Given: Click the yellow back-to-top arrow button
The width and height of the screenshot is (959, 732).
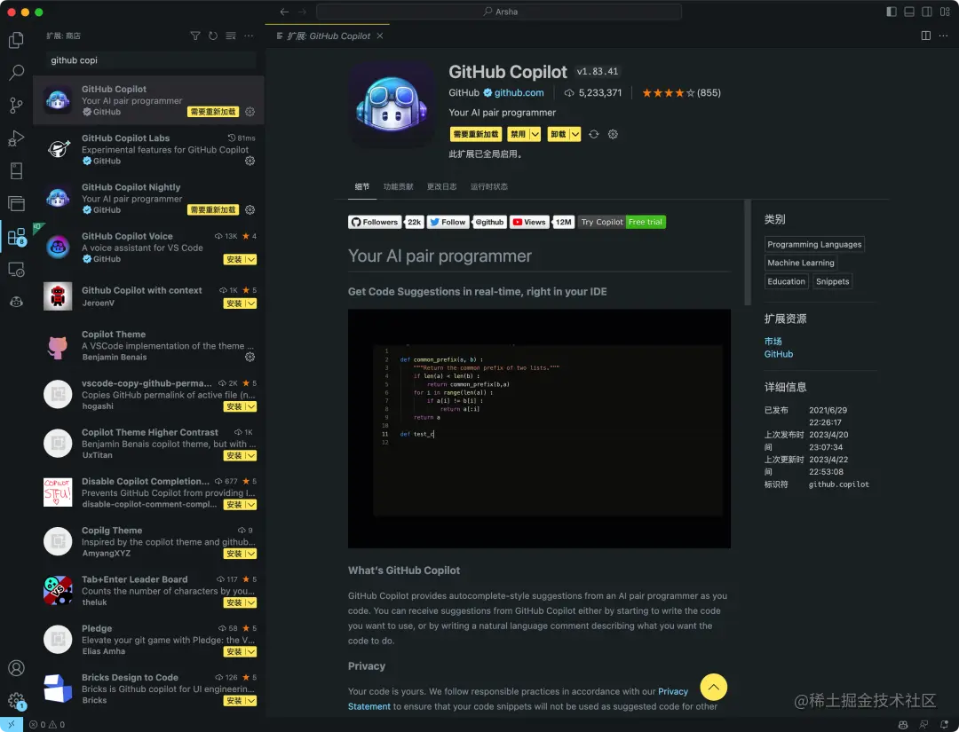Looking at the screenshot, I should tap(713, 688).
